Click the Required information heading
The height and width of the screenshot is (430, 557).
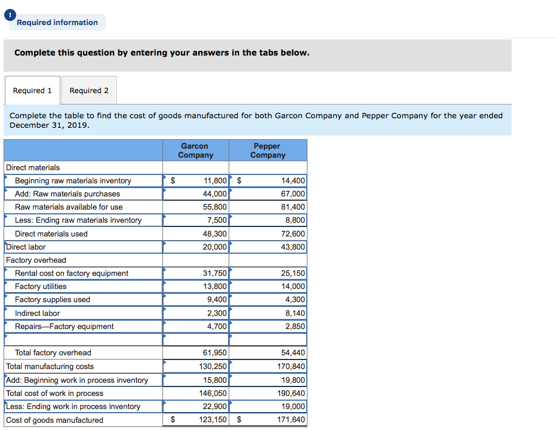(57, 22)
